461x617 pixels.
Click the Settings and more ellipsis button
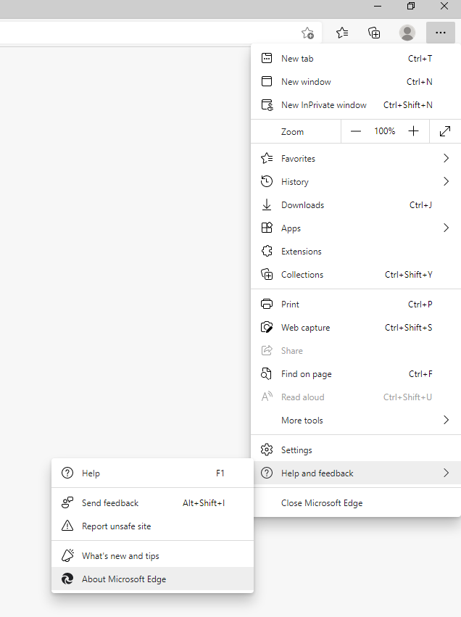441,33
